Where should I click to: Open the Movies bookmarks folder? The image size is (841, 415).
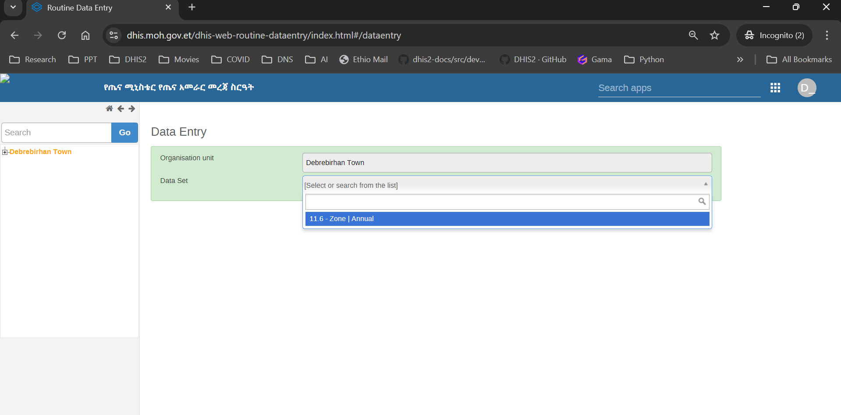pyautogui.click(x=179, y=60)
